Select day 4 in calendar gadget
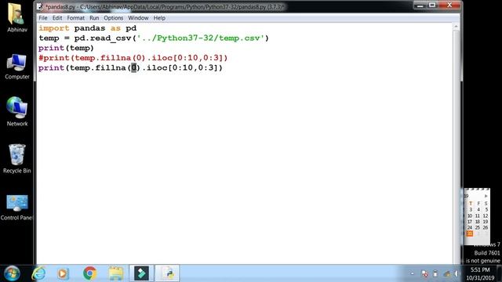 tap(478, 210)
